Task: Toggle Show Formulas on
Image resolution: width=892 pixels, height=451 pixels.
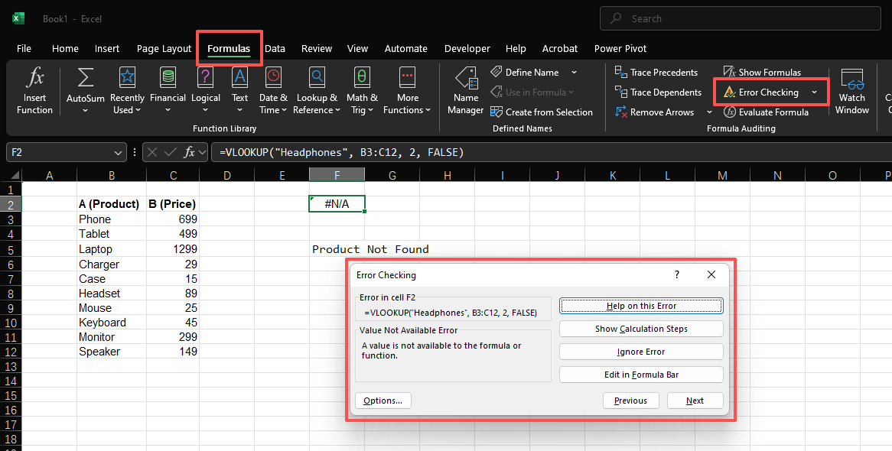Action: click(763, 72)
